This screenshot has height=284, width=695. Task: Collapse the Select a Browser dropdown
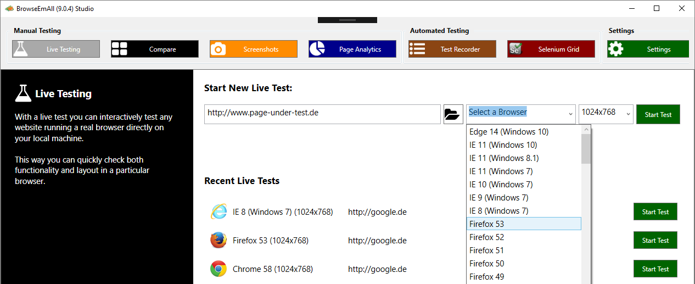click(x=570, y=114)
